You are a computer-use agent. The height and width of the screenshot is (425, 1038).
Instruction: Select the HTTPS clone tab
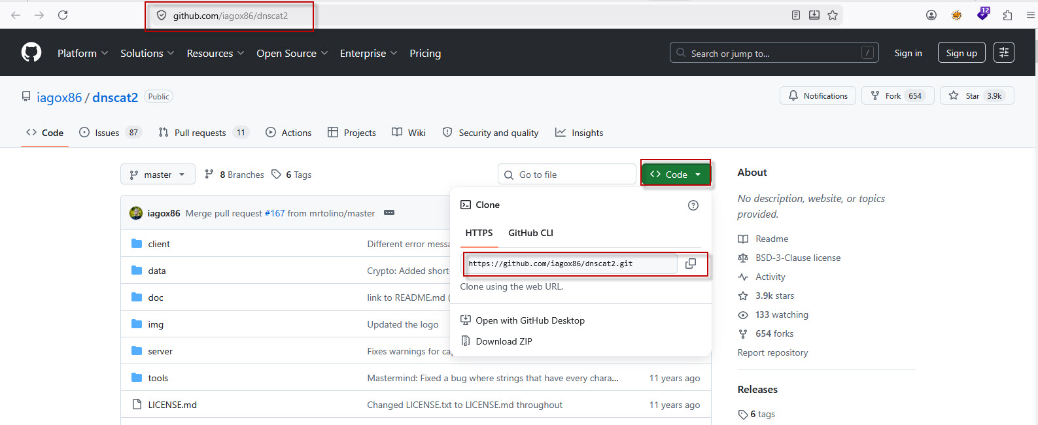[x=479, y=233]
